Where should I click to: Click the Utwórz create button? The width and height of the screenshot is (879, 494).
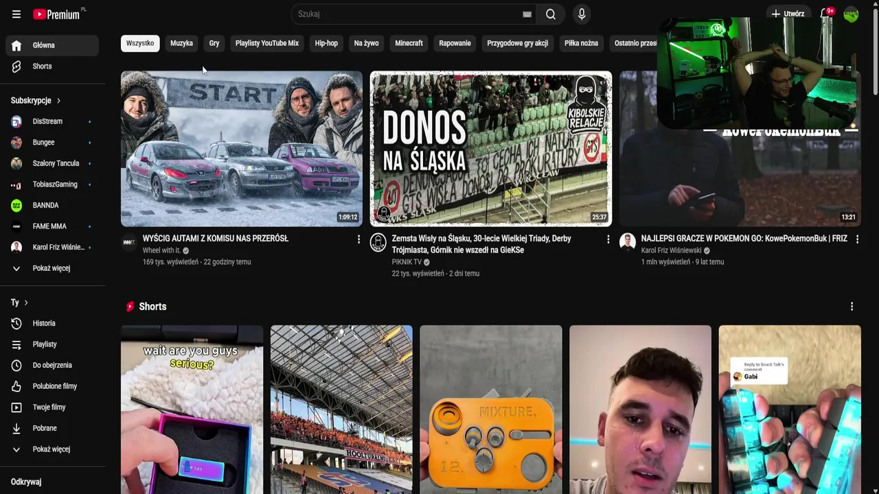pyautogui.click(x=788, y=14)
